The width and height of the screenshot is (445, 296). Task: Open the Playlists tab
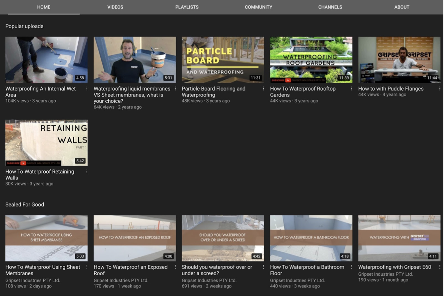[187, 7]
